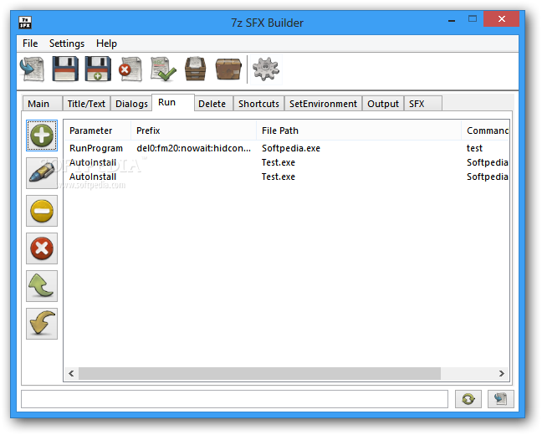
Task: Move entry up with green arrow
Action: pyautogui.click(x=42, y=286)
